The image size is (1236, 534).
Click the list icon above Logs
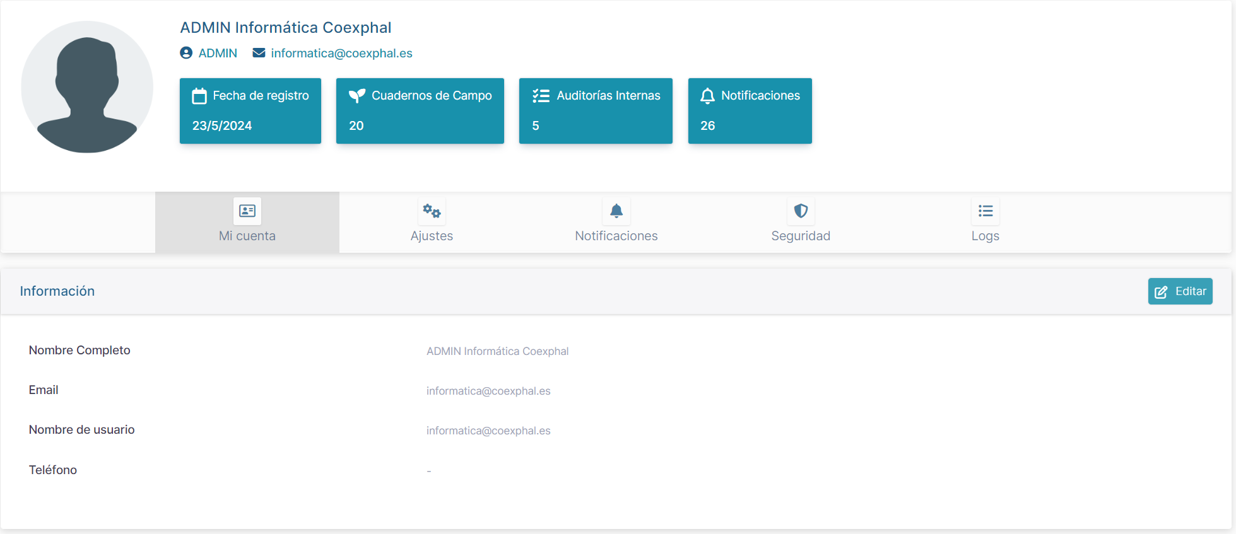pyautogui.click(x=985, y=211)
